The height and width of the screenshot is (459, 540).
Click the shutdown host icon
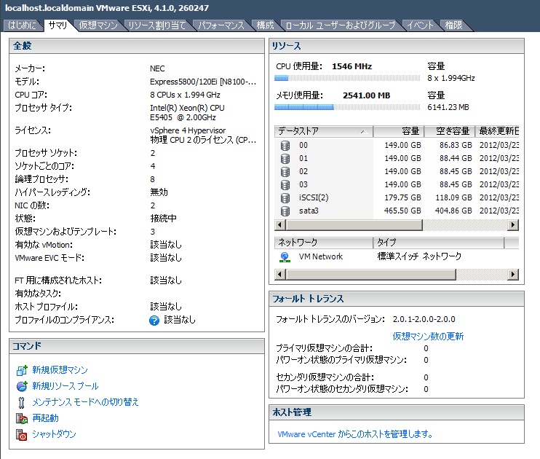22,434
